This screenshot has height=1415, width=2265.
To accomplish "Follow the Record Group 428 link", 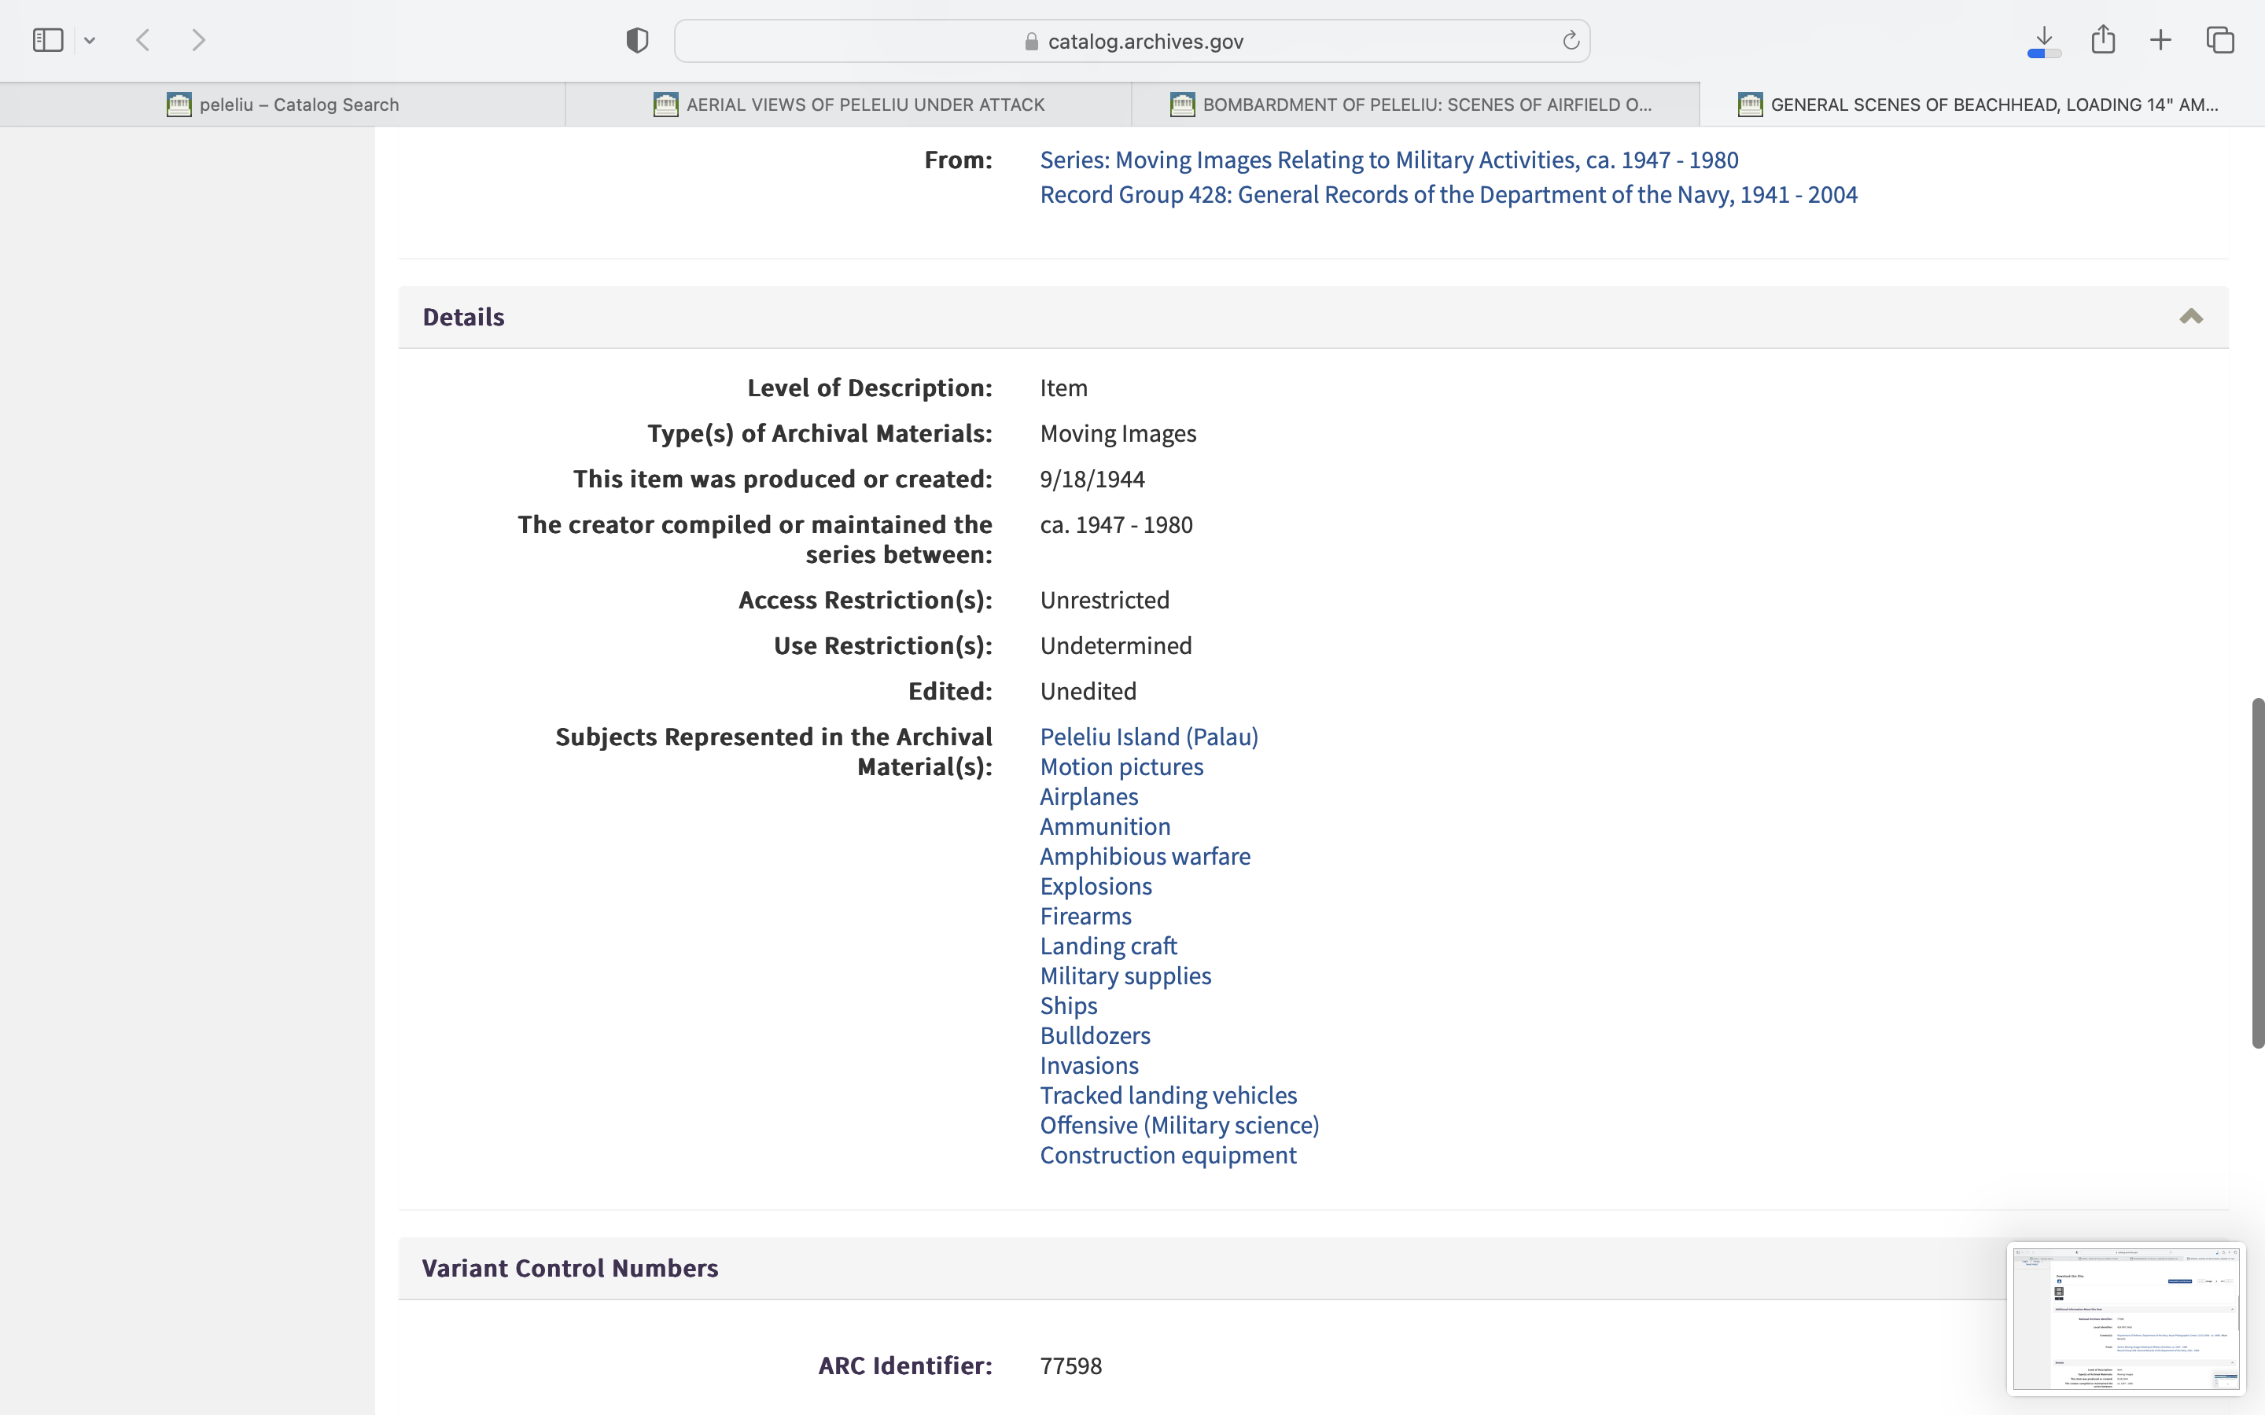I will (x=1448, y=195).
